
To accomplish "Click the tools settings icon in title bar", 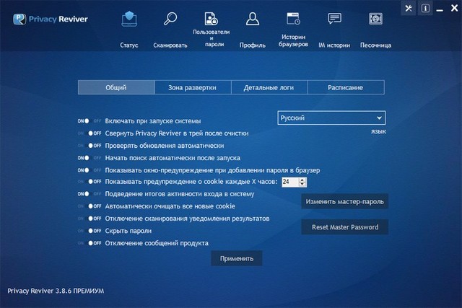I will [x=409, y=8].
